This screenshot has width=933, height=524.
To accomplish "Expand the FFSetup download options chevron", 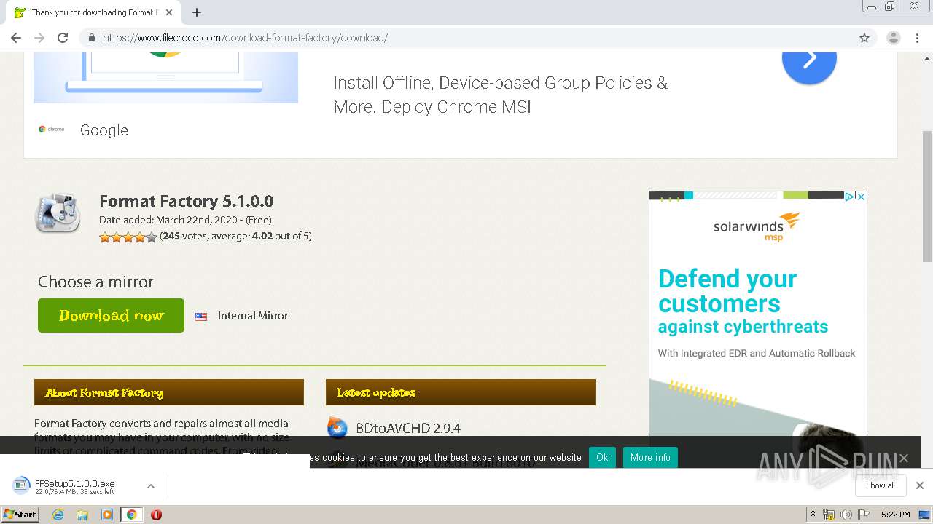I will coord(151,486).
